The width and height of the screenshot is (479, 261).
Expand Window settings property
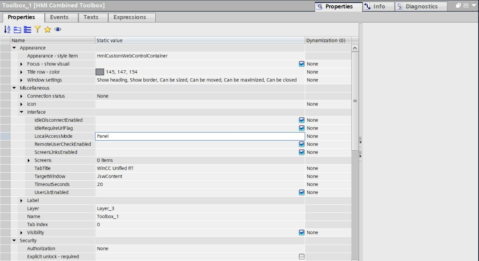point(21,80)
